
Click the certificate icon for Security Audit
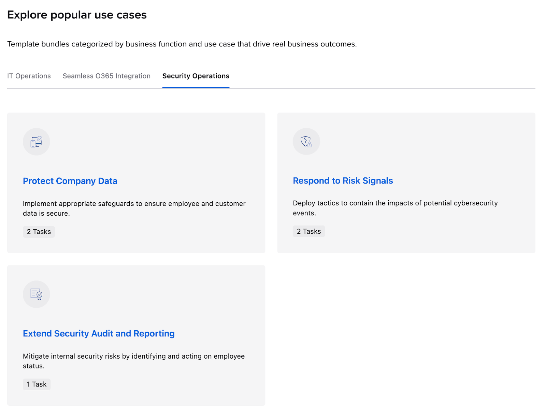coord(36,294)
